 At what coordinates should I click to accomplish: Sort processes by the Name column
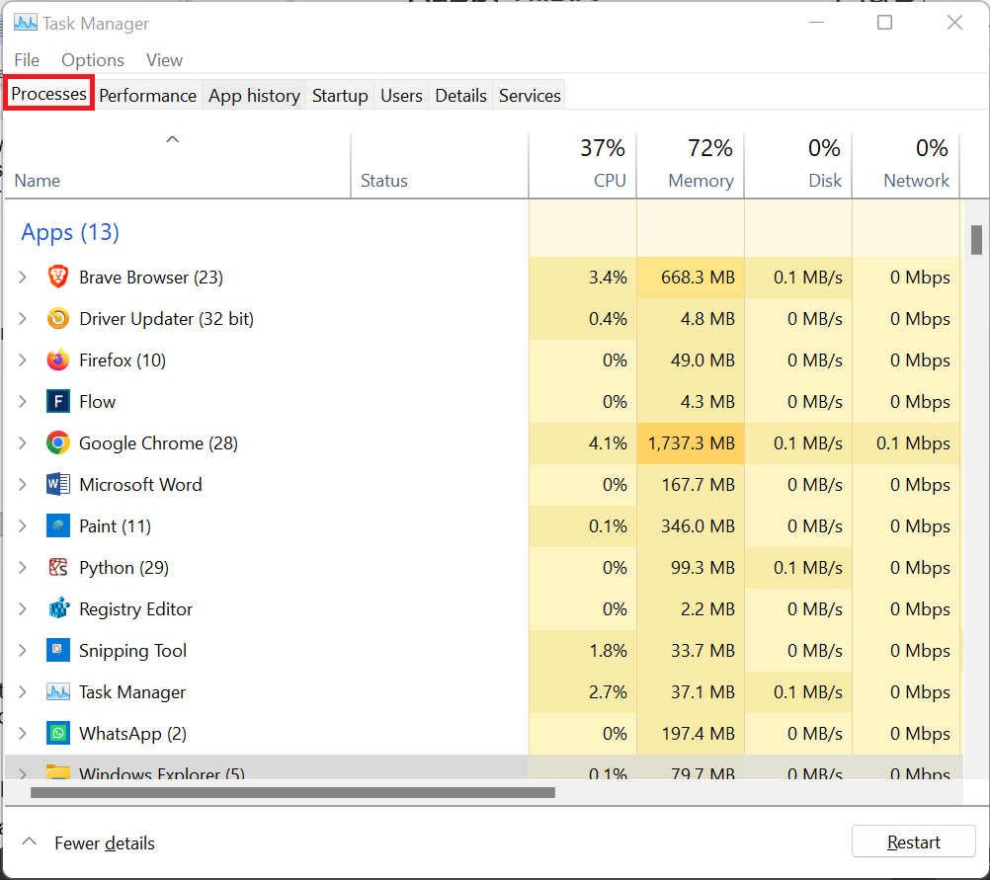click(178, 165)
